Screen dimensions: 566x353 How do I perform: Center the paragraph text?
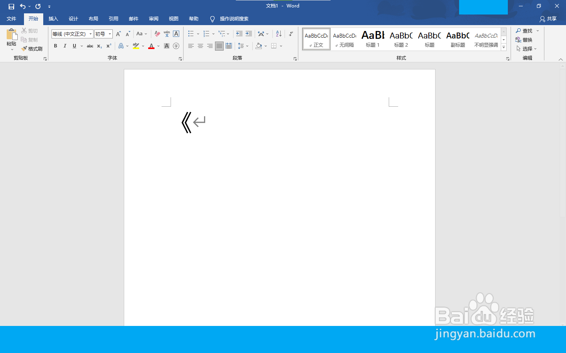click(200, 46)
